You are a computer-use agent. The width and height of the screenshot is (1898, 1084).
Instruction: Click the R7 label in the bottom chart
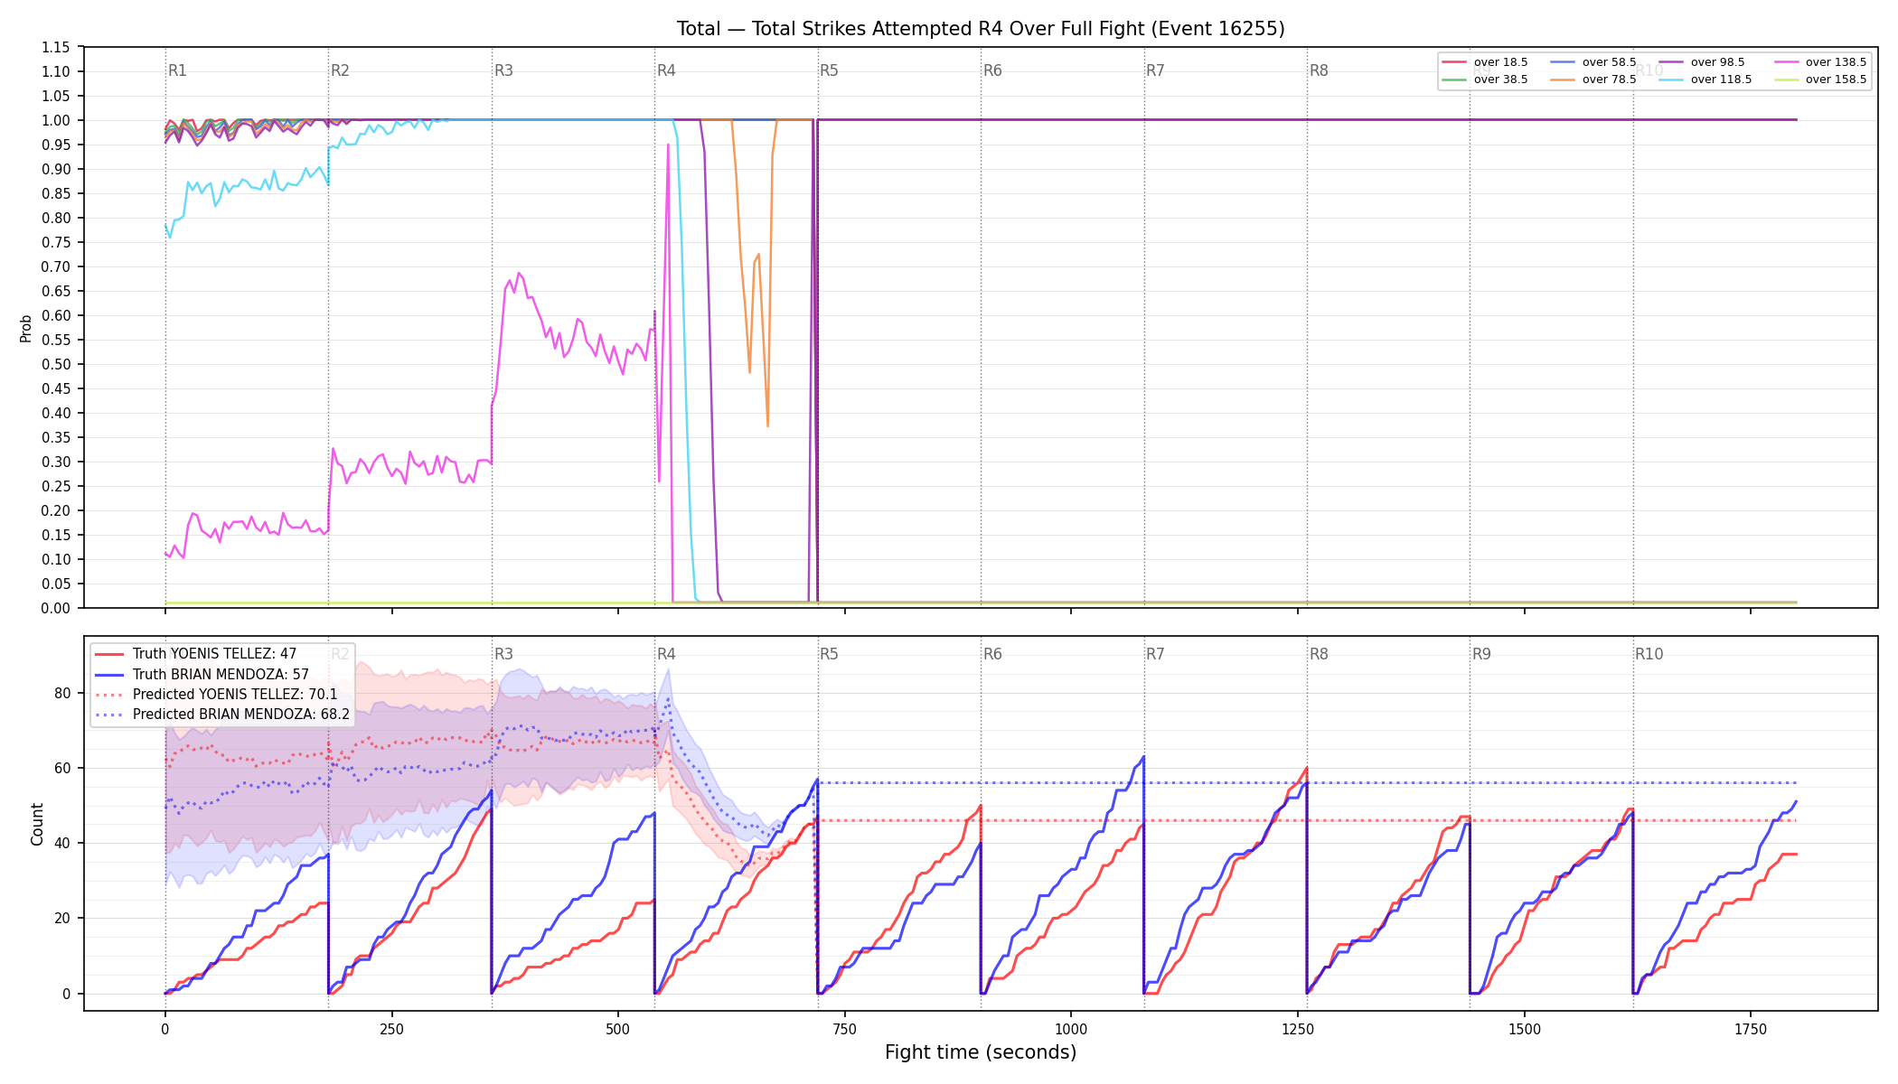tap(1155, 654)
